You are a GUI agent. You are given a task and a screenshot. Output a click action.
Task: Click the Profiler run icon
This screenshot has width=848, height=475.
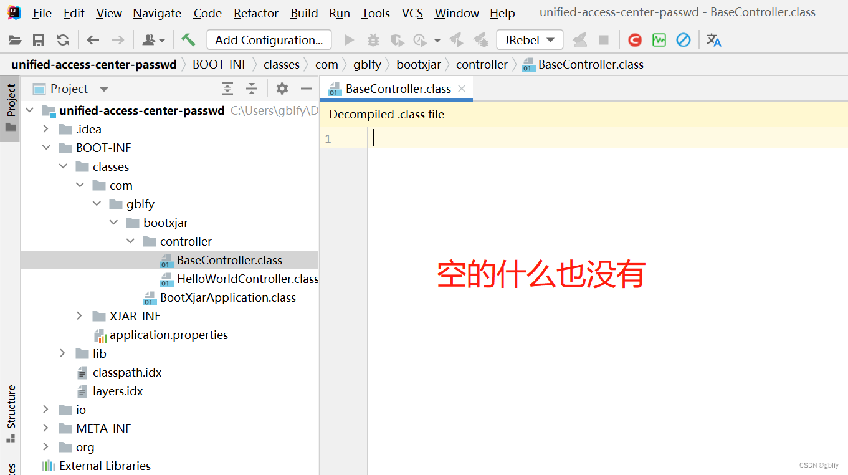[421, 41]
